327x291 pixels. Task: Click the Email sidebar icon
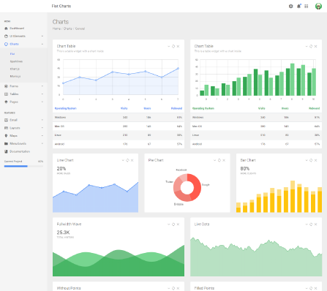click(x=6, y=120)
